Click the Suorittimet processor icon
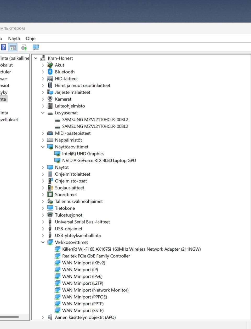This screenshot has height=329, width=251. 50,194
